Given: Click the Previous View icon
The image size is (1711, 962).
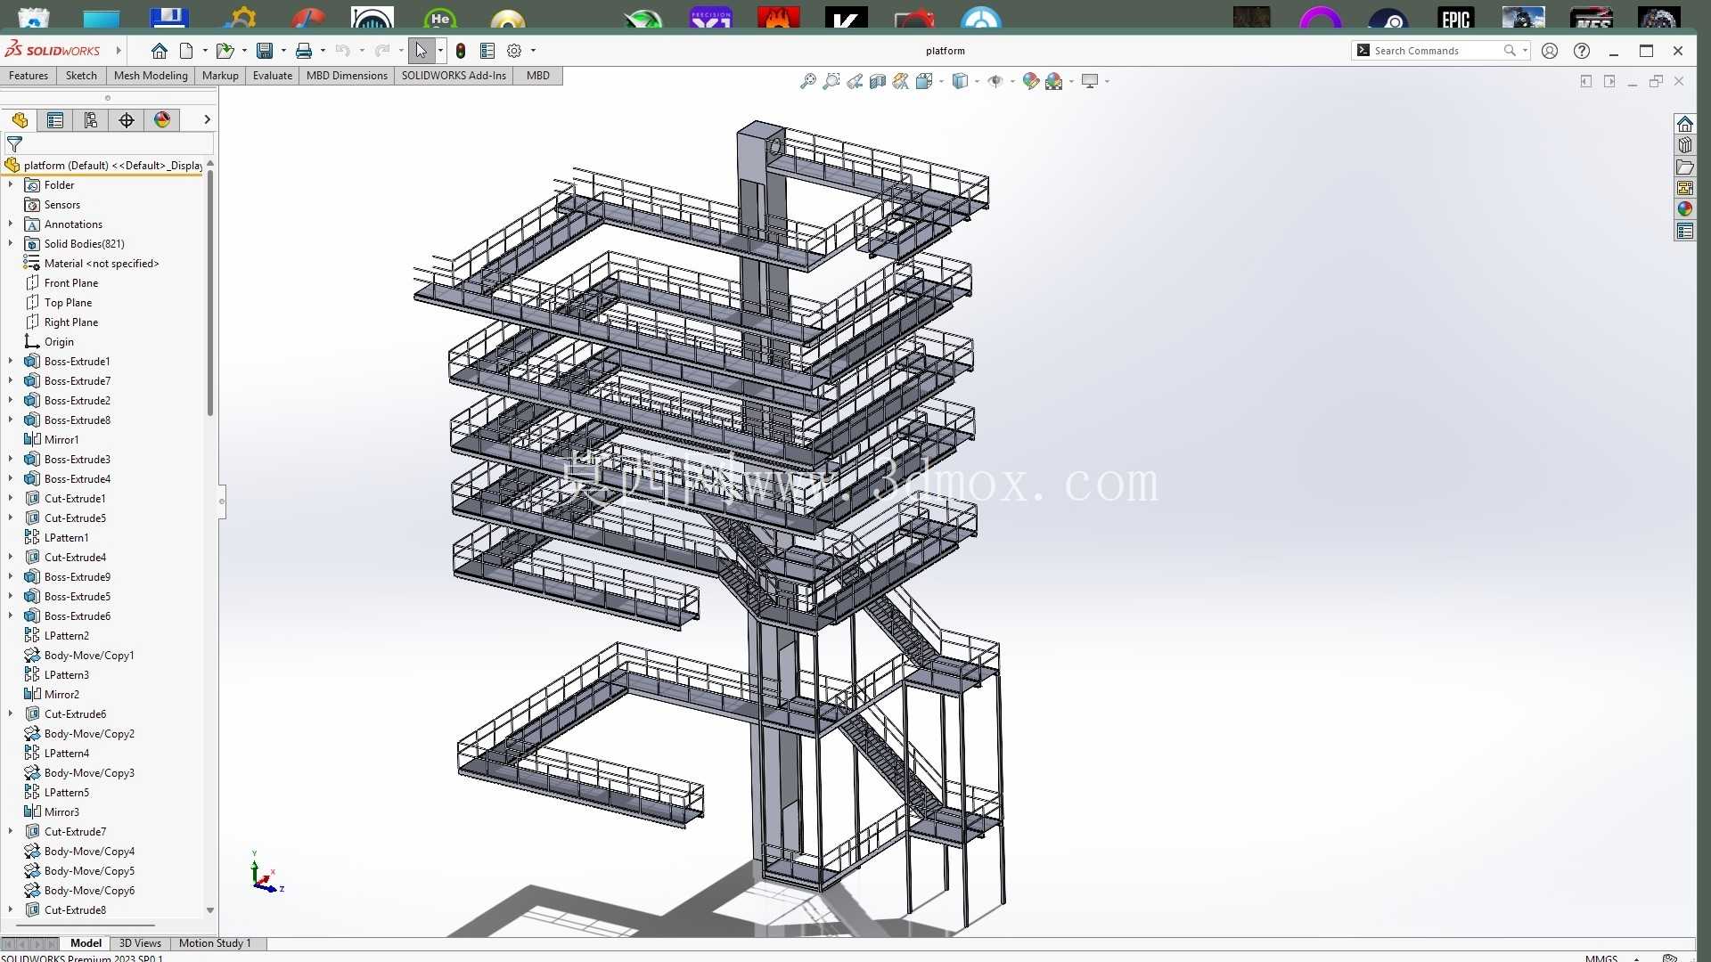Looking at the screenshot, I should coord(855,81).
